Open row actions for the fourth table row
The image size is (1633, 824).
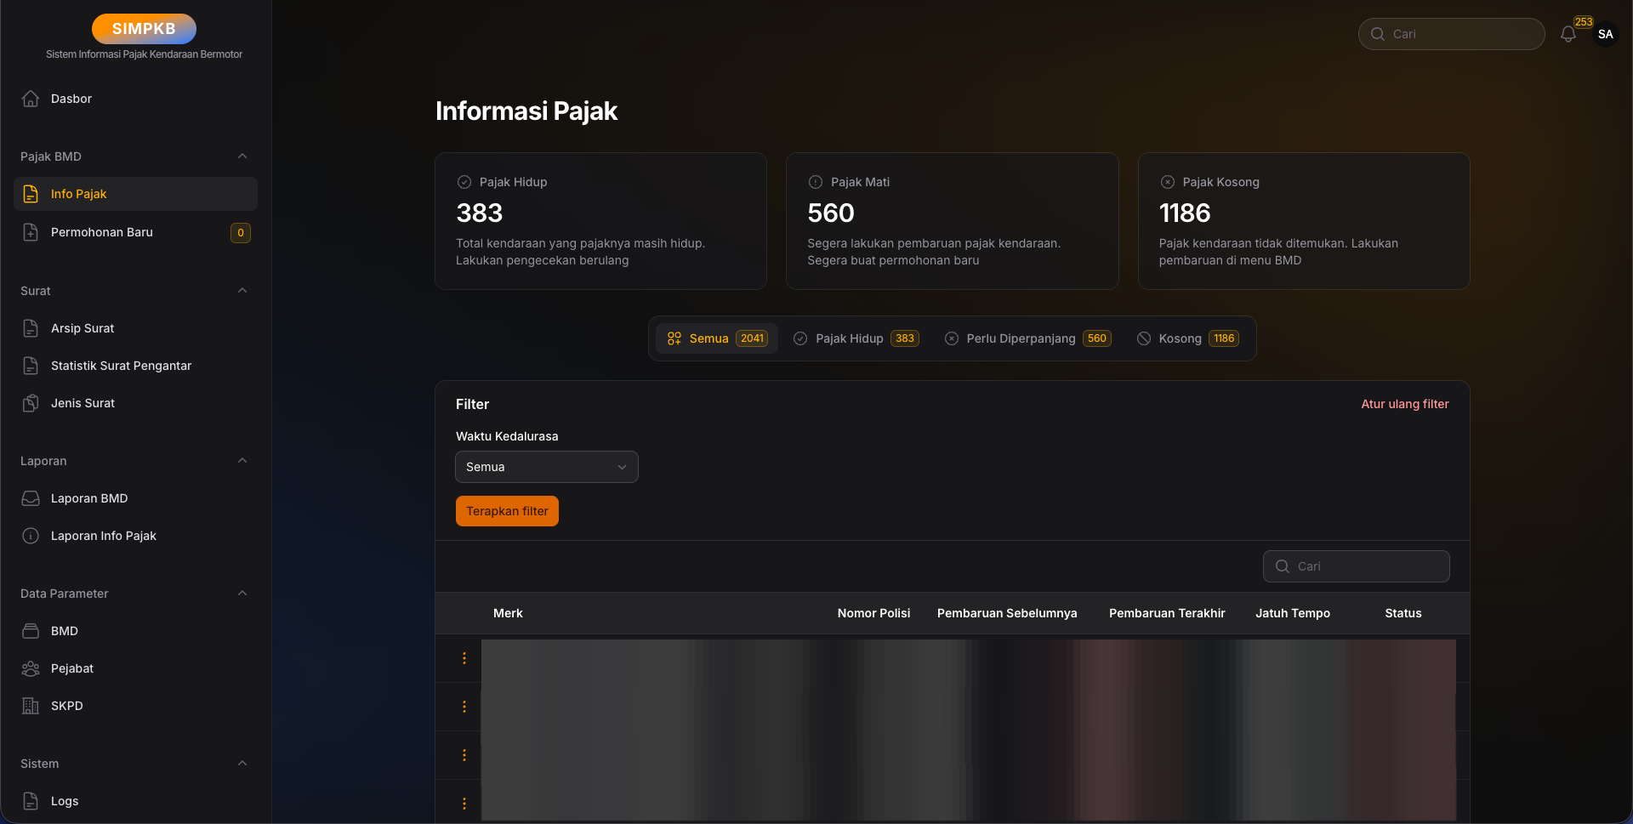464,804
